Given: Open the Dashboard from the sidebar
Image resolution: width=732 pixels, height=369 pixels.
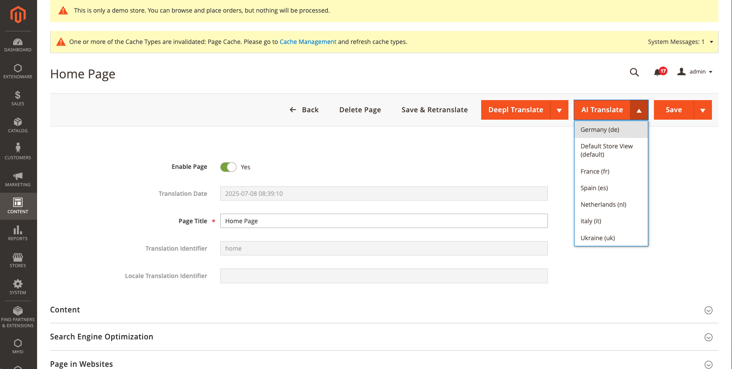Looking at the screenshot, I should pos(18,45).
